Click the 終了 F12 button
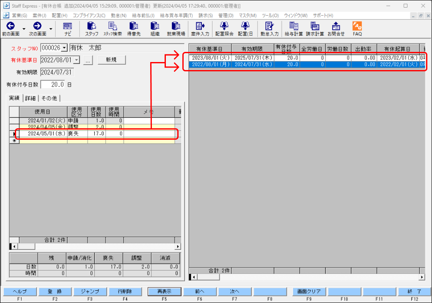The width and height of the screenshot is (432, 303). 414,292
